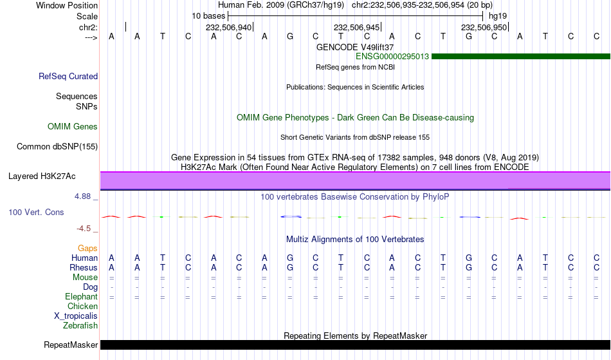Click the Dog alignment row label
611x360 pixels.
(x=90, y=287)
